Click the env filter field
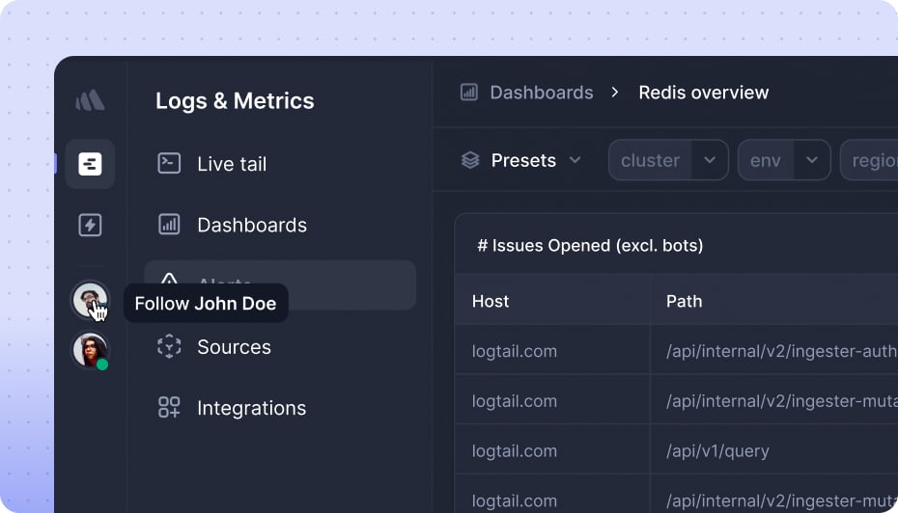The image size is (898, 513). tap(765, 160)
